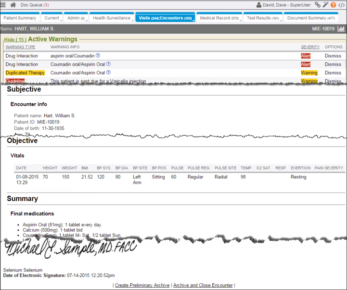Viewport: 347px width, 290px height.
Task: Click the Exertion value Resting
Action: coord(298,177)
